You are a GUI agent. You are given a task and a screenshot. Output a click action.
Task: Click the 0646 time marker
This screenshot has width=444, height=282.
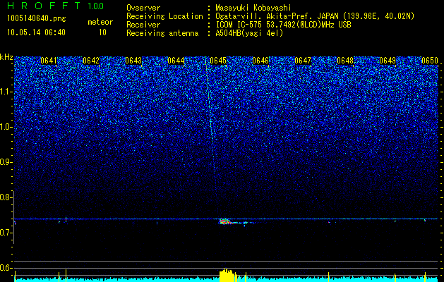[260, 61]
